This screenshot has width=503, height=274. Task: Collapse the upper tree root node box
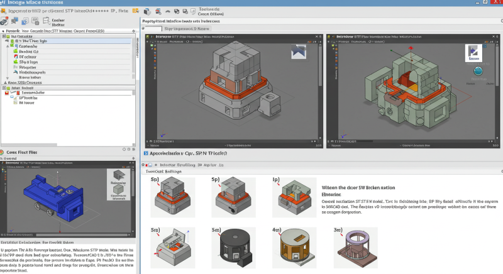tap(4, 36)
